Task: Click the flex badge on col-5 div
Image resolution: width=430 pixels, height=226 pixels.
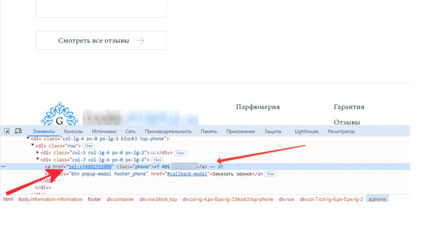Action: (180, 153)
